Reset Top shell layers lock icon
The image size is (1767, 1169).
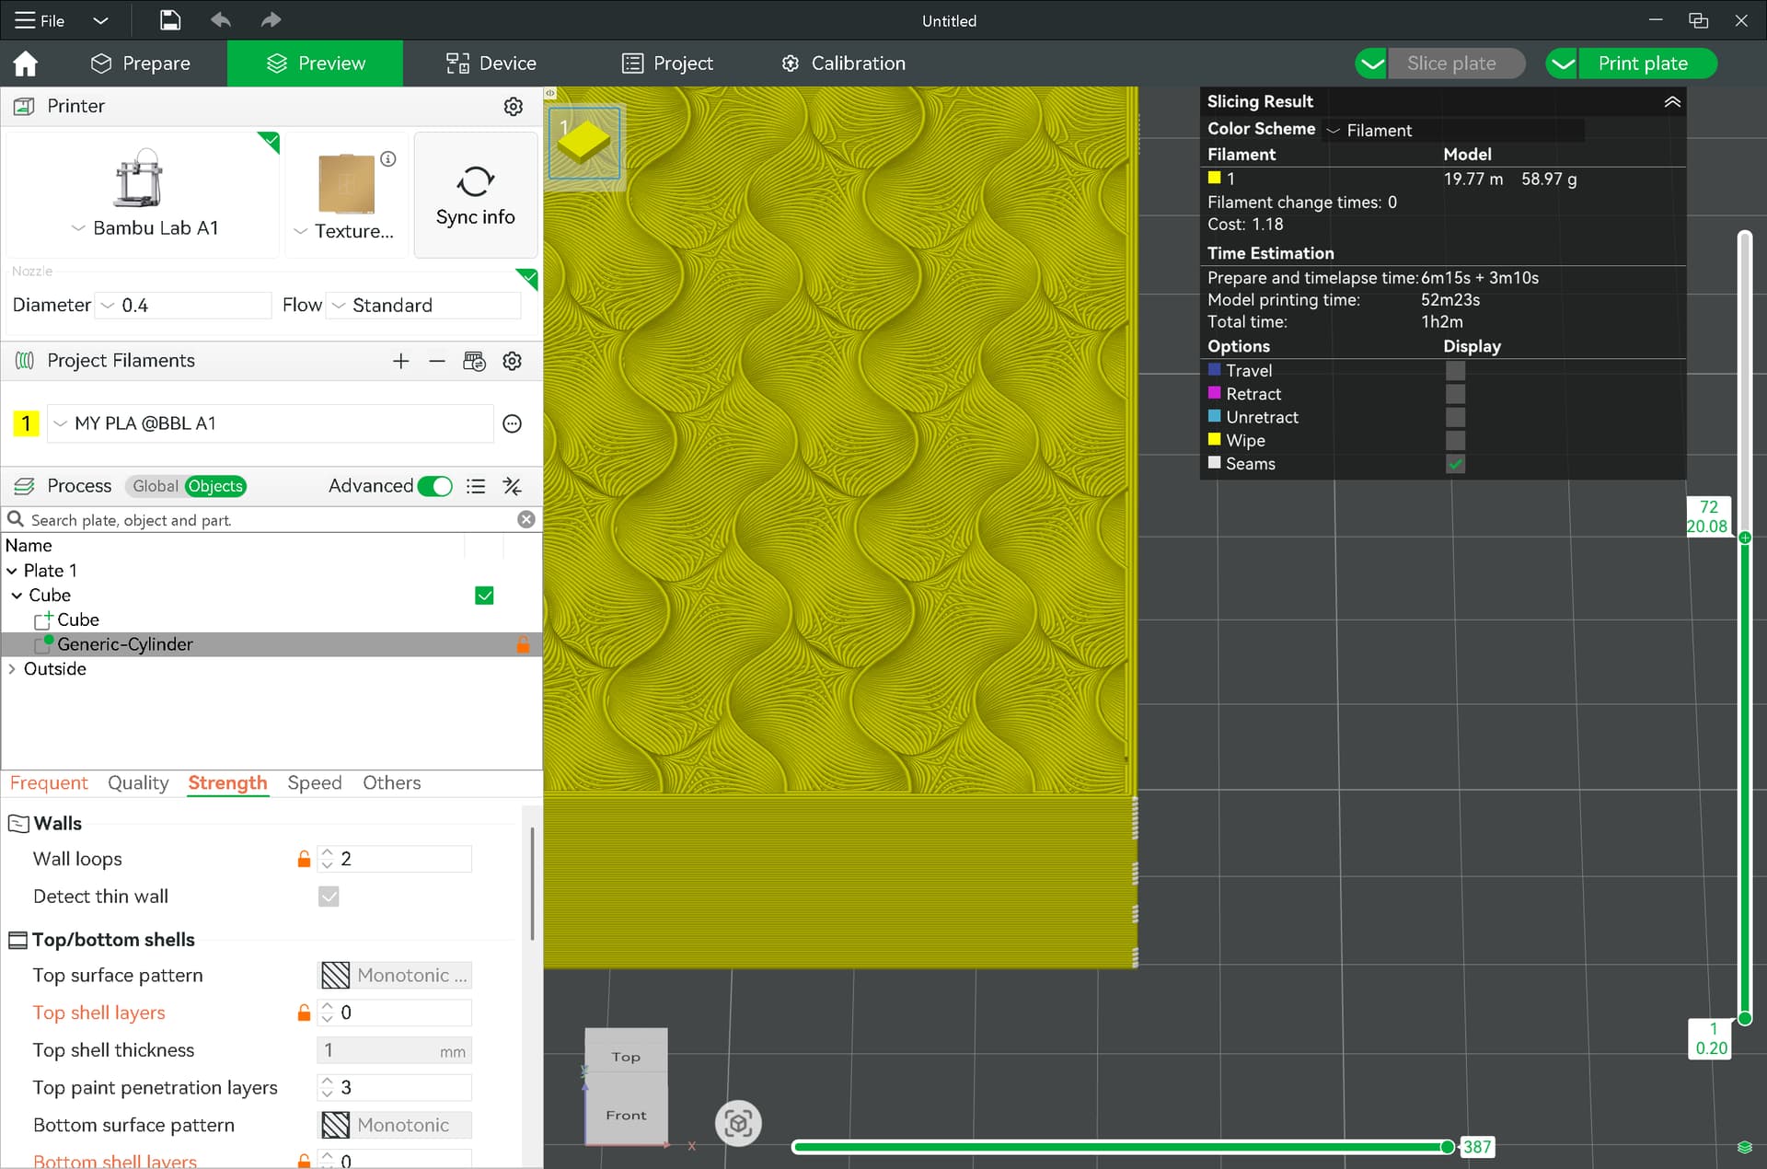304,1013
